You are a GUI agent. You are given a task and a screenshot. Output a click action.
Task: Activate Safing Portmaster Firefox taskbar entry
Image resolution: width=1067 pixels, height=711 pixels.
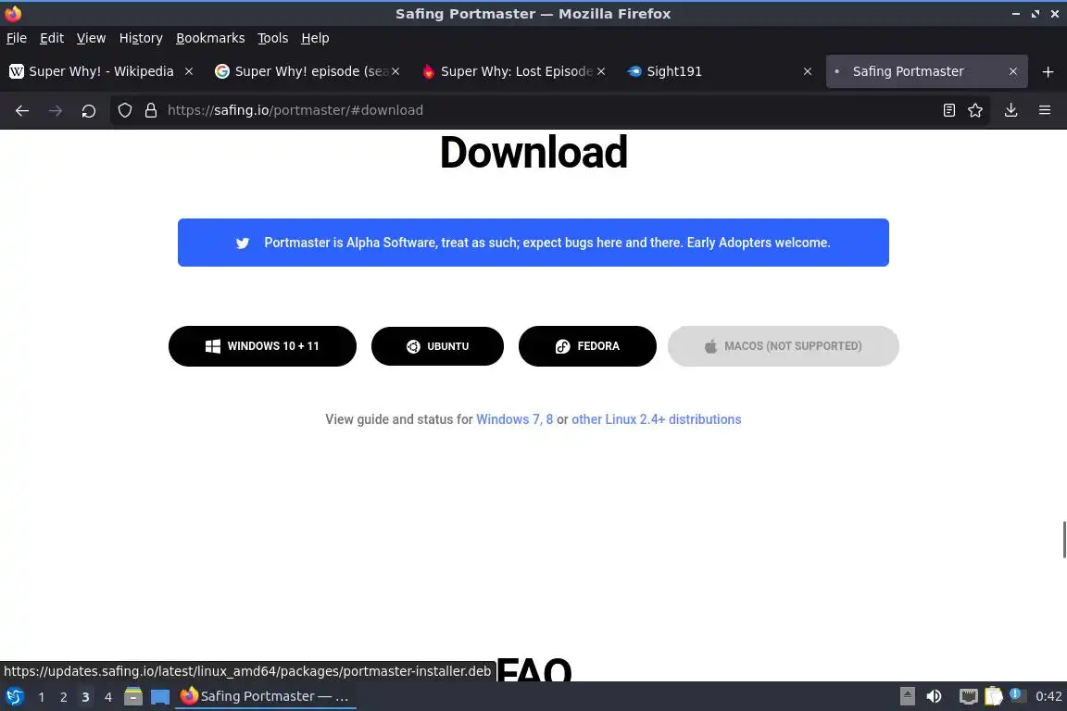pos(266,697)
